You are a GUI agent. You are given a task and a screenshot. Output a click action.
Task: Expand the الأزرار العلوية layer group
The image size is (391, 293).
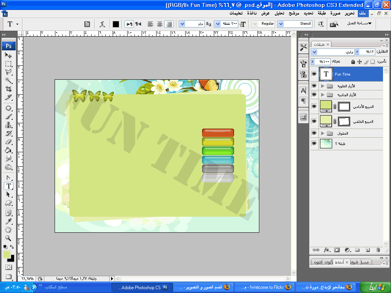pos(323,86)
